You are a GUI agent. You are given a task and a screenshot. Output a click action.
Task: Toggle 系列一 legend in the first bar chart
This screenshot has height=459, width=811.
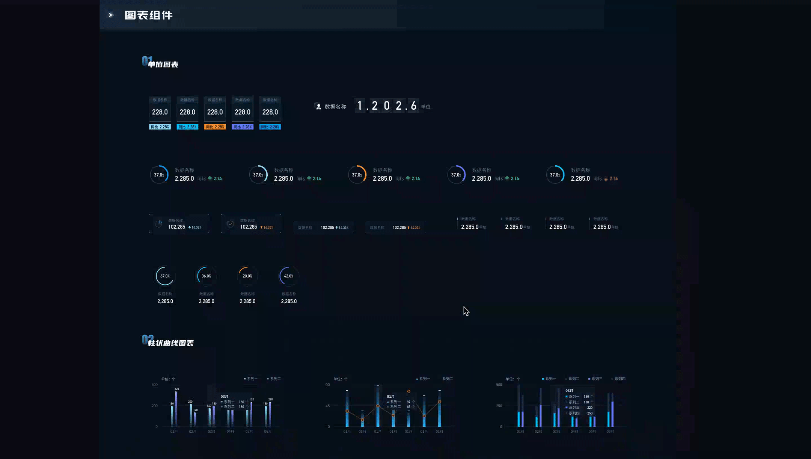pos(250,379)
